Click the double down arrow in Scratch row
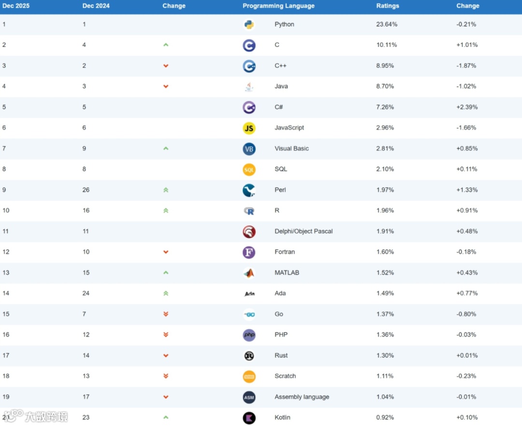Image resolution: width=522 pixels, height=426 pixels. 166,376
